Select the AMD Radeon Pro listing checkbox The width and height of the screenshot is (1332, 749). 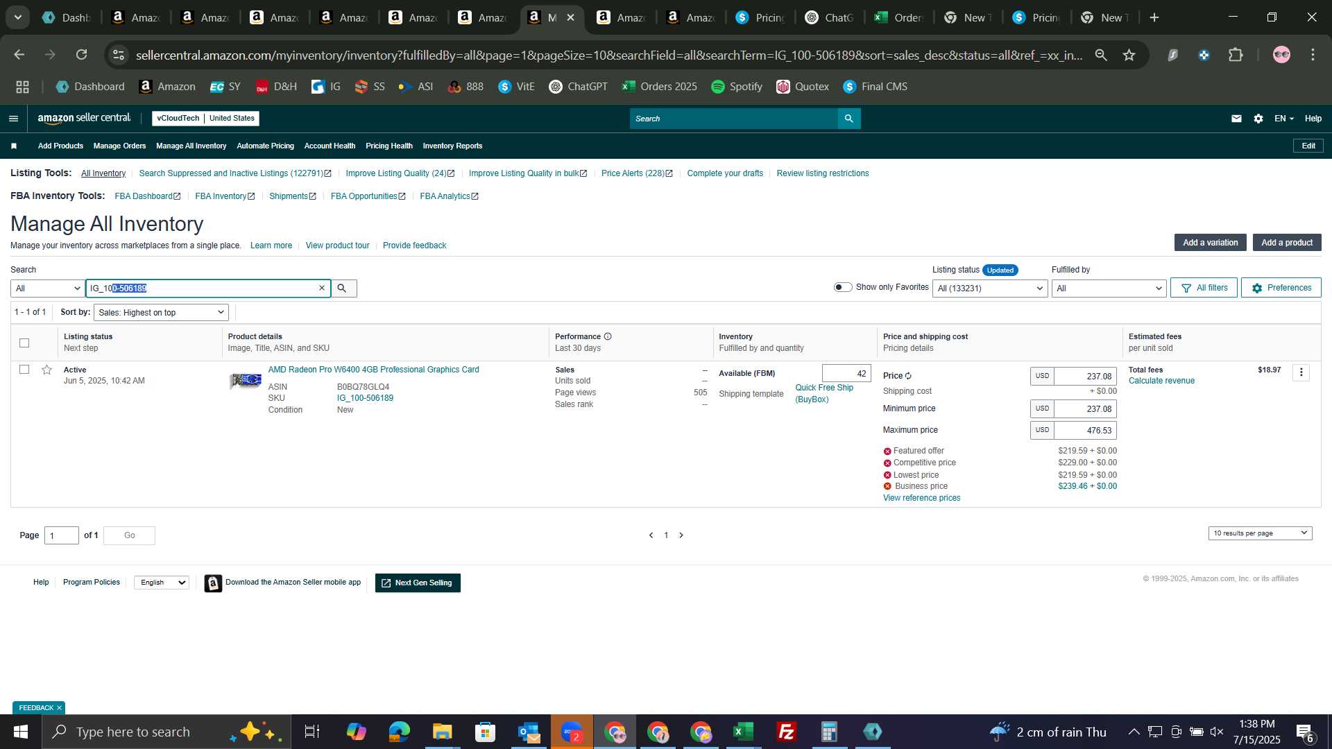coord(24,370)
